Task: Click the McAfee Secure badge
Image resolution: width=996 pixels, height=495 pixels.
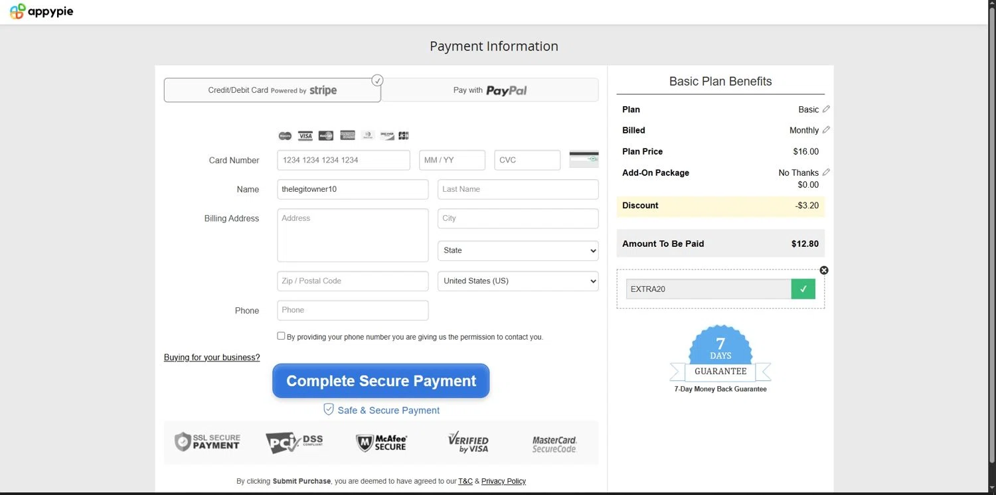Action: coord(381,443)
